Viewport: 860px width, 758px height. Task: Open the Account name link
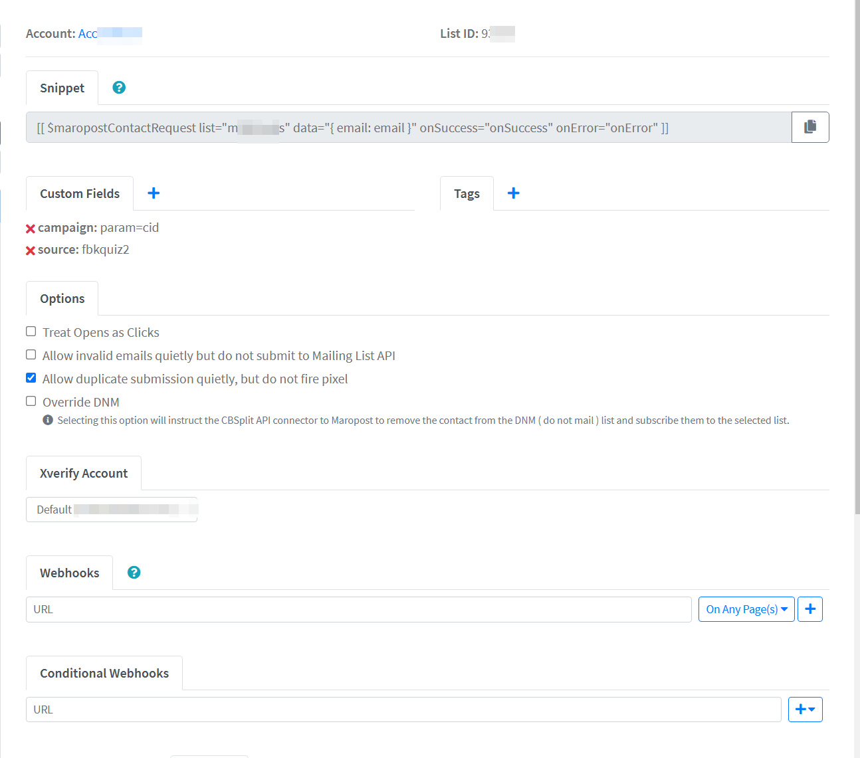point(110,33)
